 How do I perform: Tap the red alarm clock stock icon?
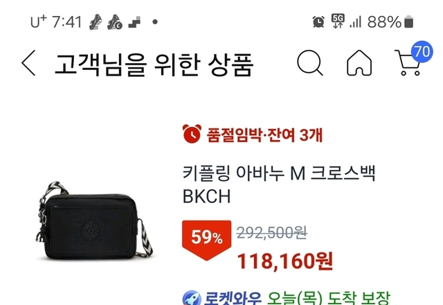click(192, 134)
